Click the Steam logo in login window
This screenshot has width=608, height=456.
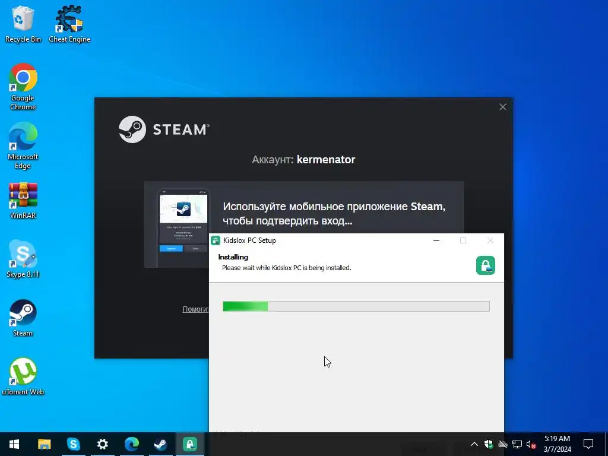click(x=164, y=129)
